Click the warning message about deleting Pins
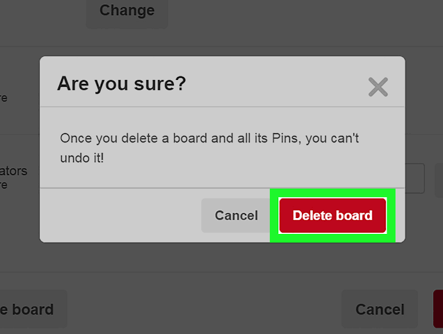The height and width of the screenshot is (334, 443). tap(209, 148)
